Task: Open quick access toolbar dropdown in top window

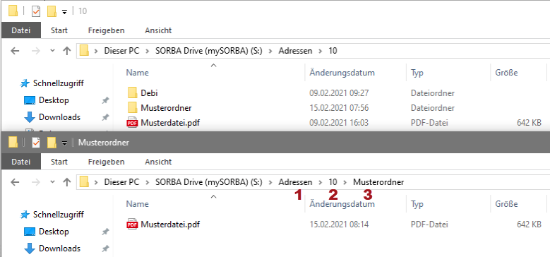Action: [x=64, y=12]
